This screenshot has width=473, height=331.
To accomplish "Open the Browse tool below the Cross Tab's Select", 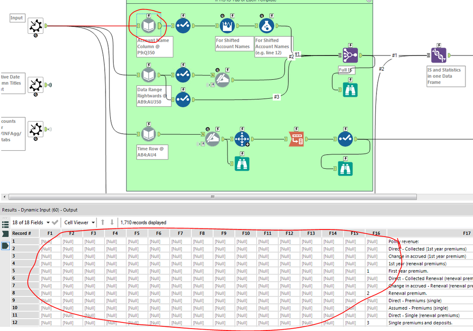I will click(x=345, y=168).
